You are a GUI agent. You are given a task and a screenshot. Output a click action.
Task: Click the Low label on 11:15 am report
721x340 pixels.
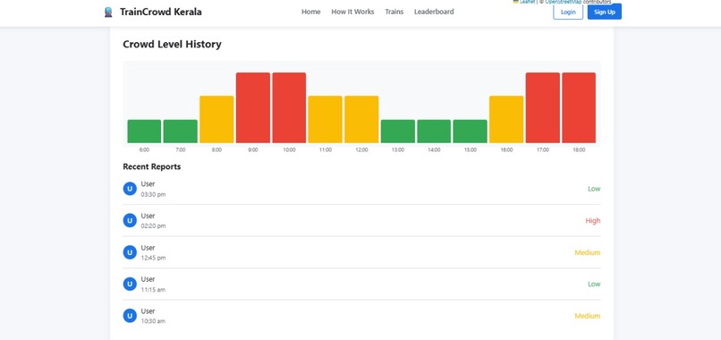coord(594,284)
